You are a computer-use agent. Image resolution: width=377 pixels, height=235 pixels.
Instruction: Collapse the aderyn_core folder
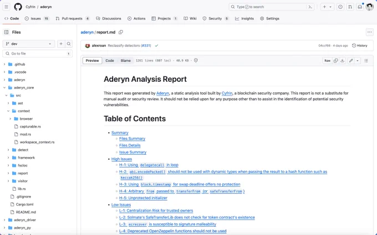(4, 87)
